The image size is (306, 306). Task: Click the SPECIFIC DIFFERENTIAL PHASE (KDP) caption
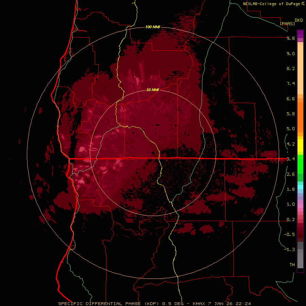(109, 304)
